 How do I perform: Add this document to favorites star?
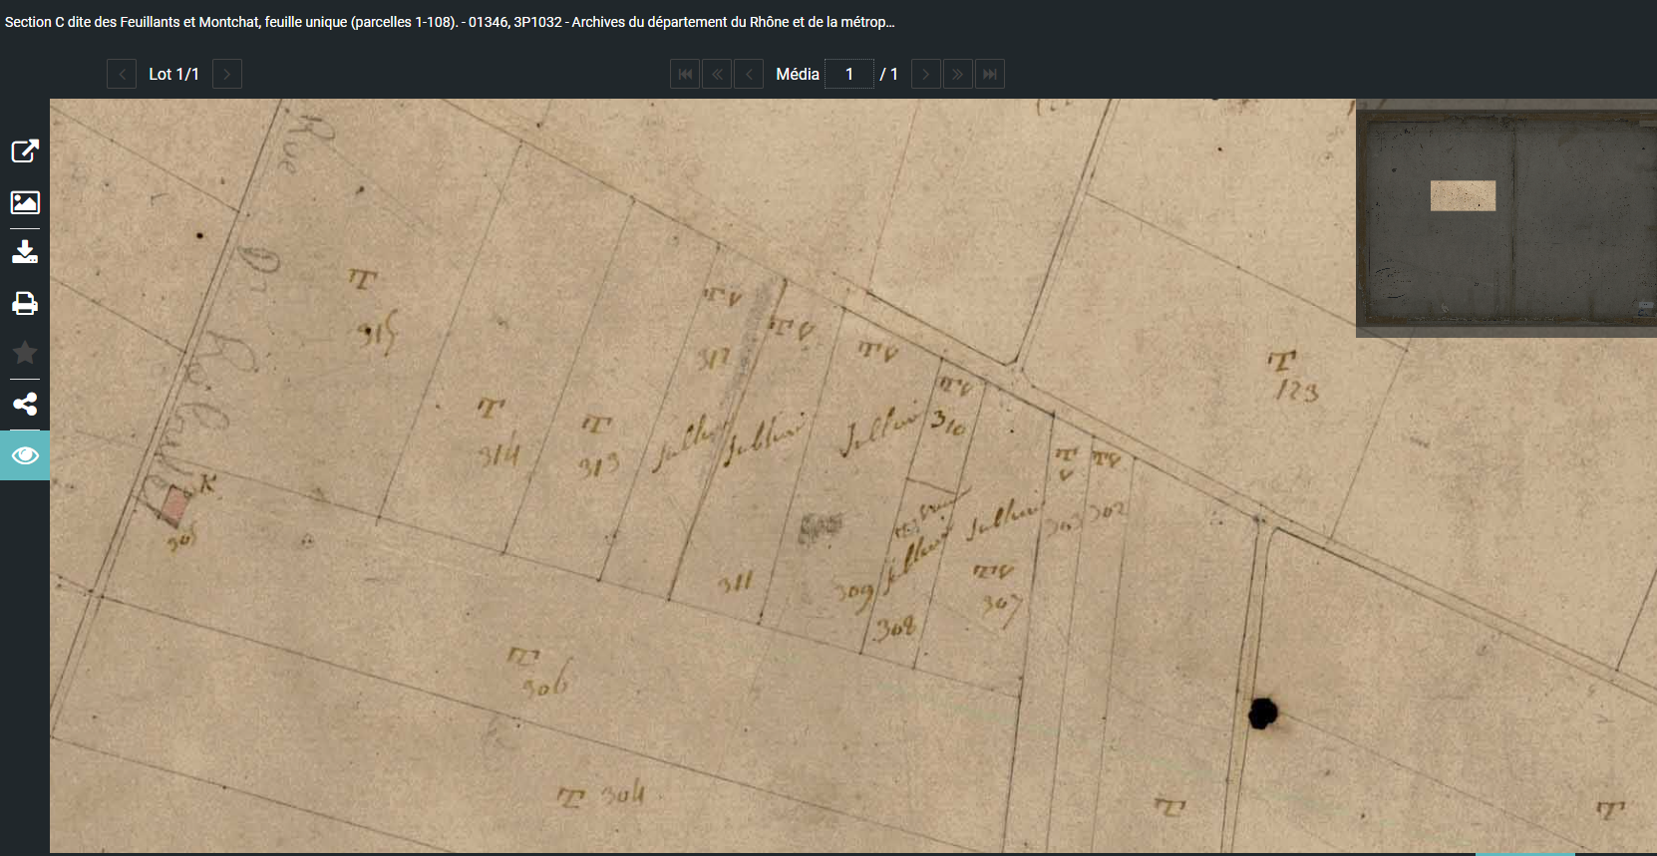point(25,353)
